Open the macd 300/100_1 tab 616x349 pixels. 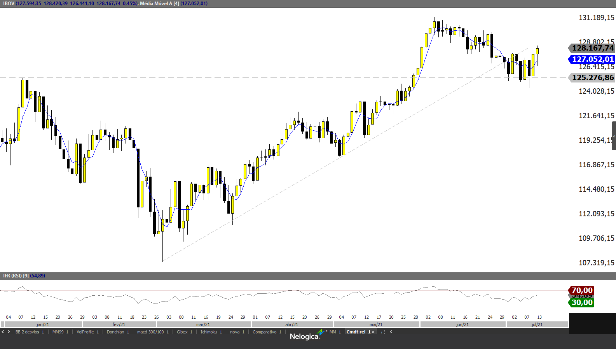coord(153,332)
